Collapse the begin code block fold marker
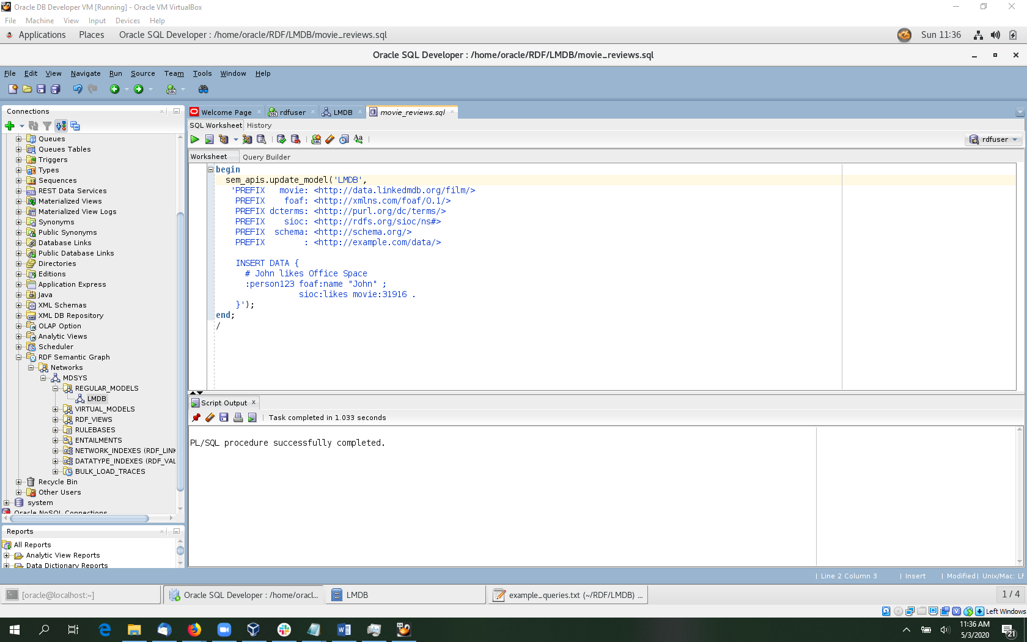Image resolution: width=1027 pixels, height=642 pixels. coord(211,169)
